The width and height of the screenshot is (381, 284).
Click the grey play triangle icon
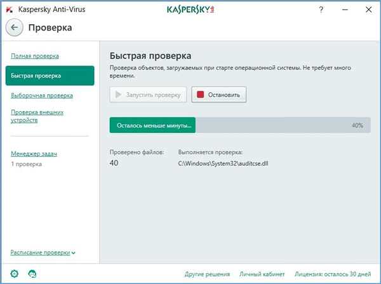pos(118,94)
